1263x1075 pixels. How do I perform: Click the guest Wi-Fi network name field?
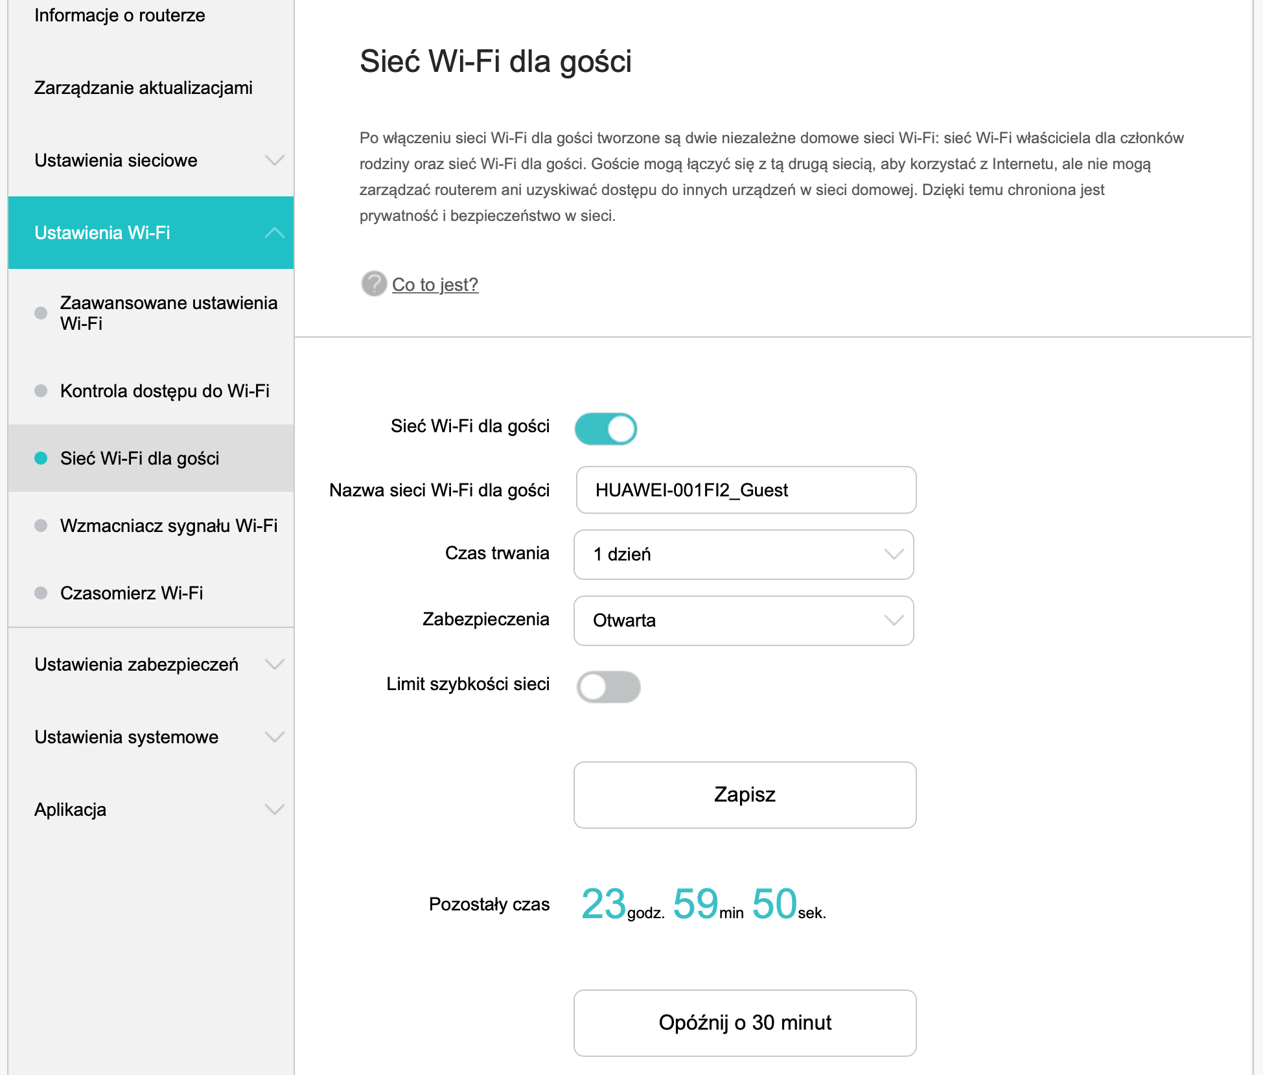[746, 490]
